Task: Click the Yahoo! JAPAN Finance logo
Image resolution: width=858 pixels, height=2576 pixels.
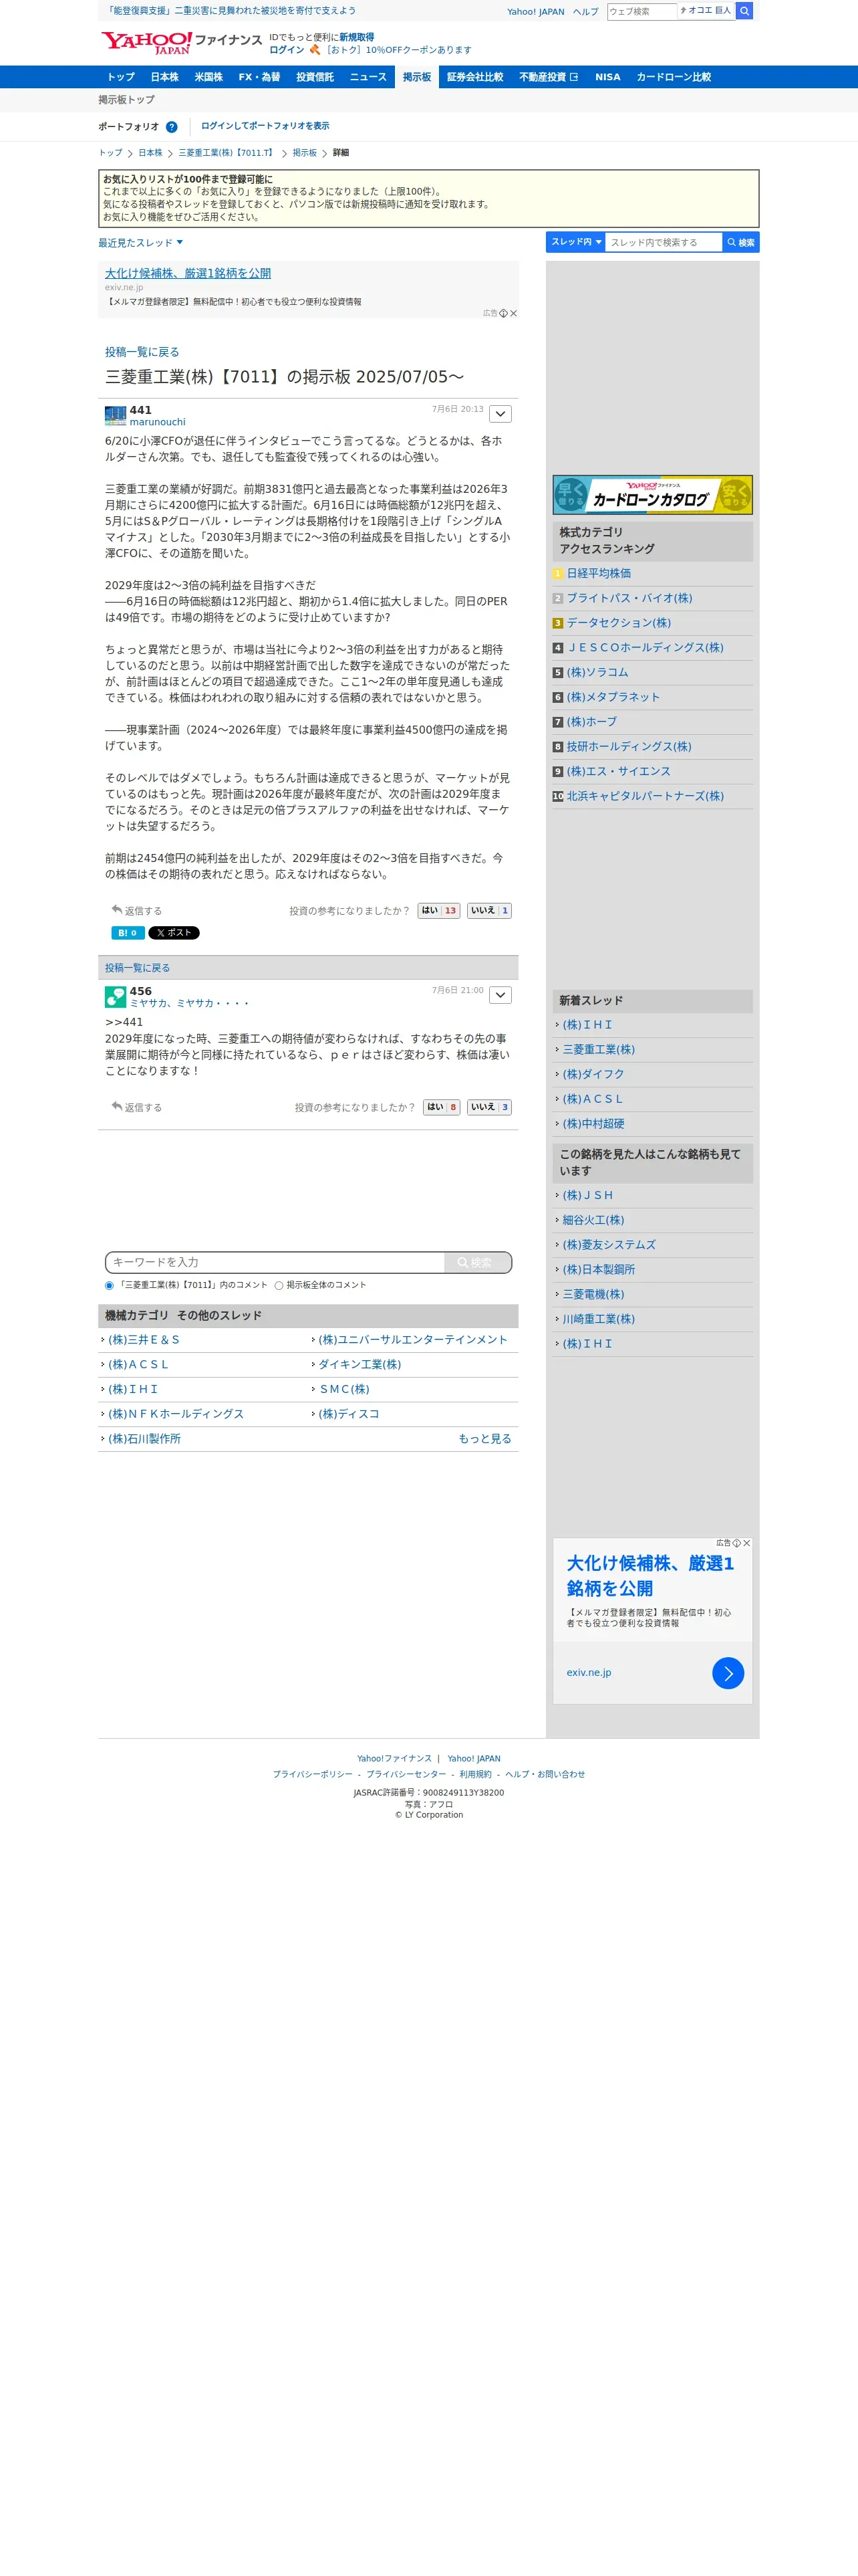Action: click(x=181, y=42)
